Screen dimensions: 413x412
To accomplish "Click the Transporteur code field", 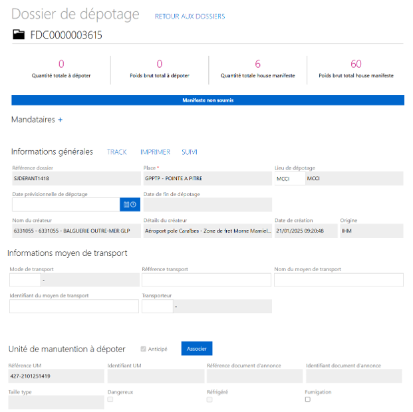I will 157,306.
